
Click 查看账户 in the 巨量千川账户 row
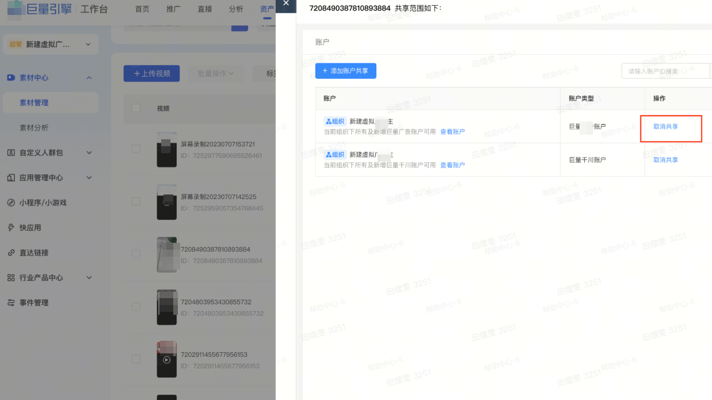(x=452, y=165)
